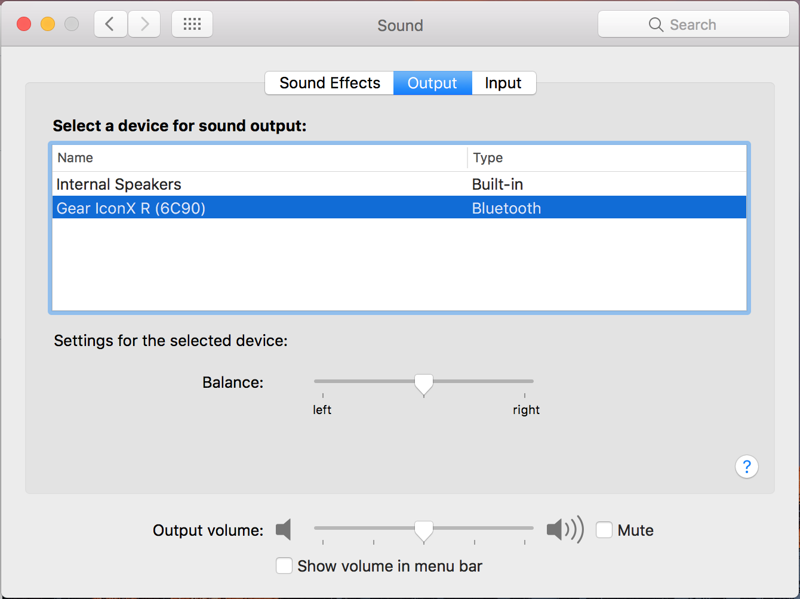Enable Show volume in menu bar
The height and width of the screenshot is (599, 800).
tap(284, 566)
